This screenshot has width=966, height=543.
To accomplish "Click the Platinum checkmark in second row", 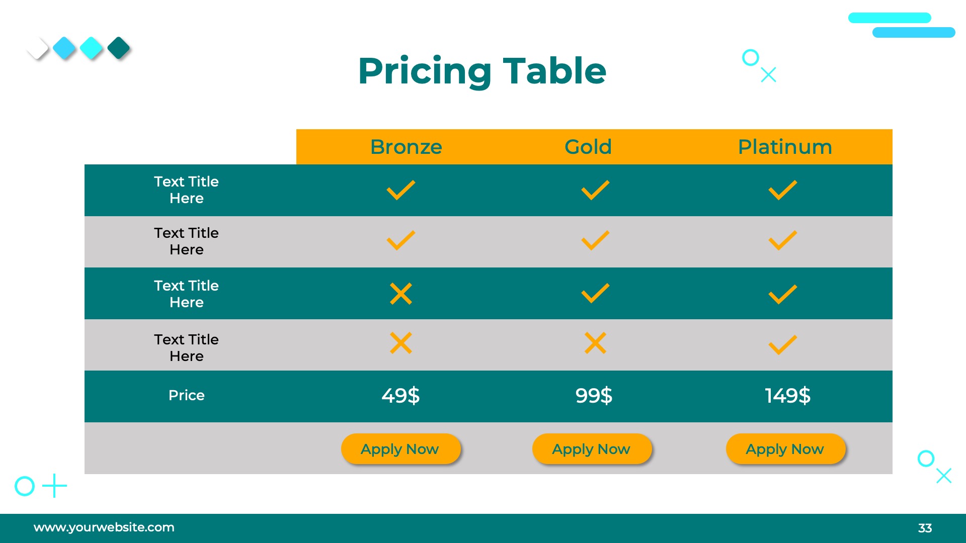I will click(782, 240).
